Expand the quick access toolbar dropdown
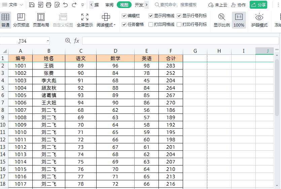This screenshot has width=281, height=189. (x=82, y=5)
